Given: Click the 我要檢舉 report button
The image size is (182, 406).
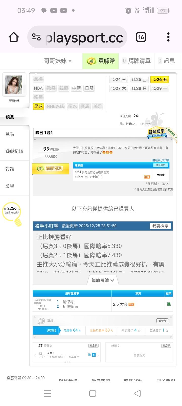Looking at the screenshot, I should (160, 226).
